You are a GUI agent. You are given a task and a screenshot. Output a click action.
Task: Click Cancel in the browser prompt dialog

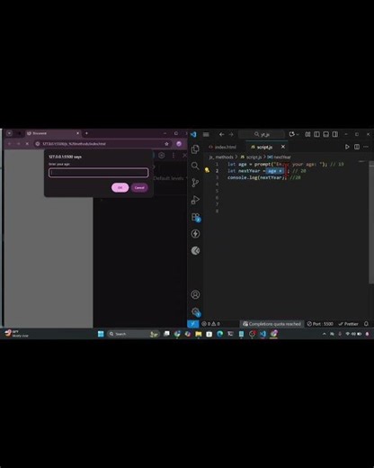pos(139,187)
